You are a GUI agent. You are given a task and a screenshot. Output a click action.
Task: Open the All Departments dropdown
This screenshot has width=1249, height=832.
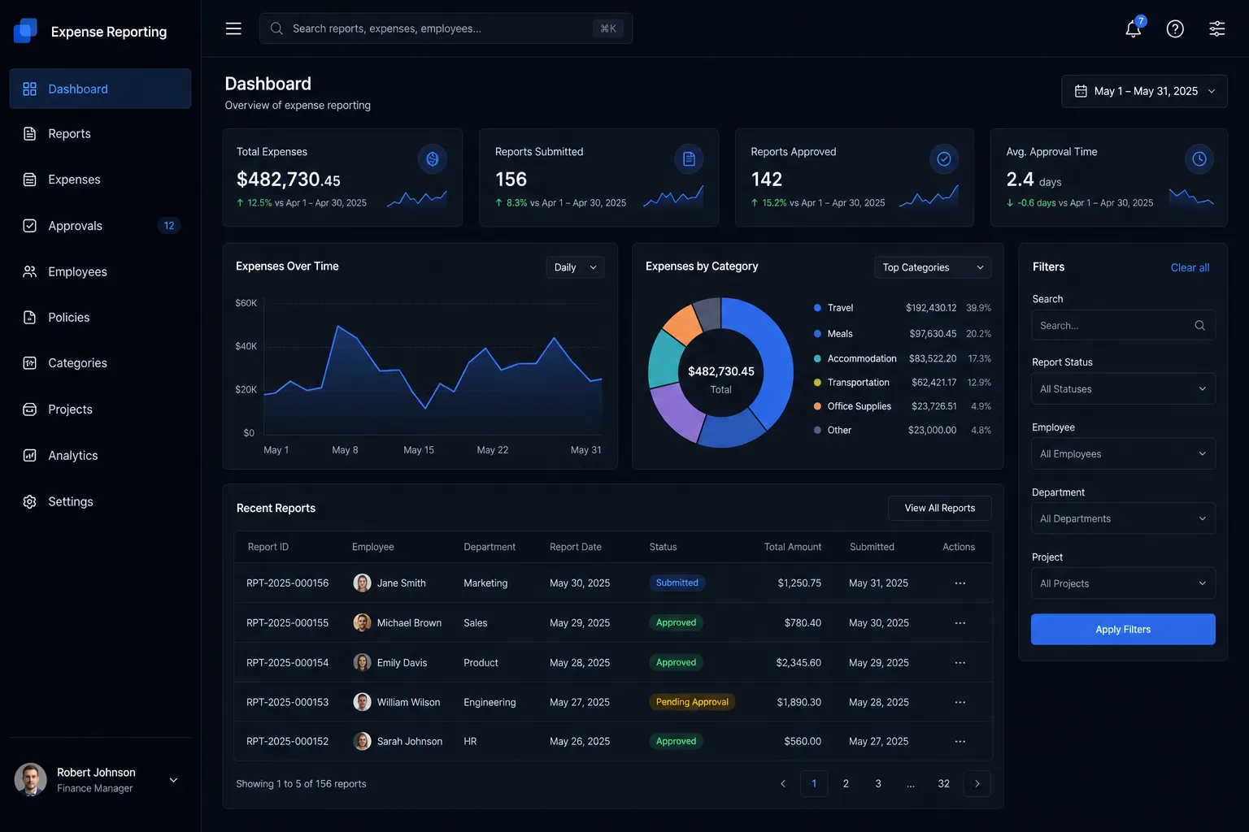click(x=1123, y=518)
